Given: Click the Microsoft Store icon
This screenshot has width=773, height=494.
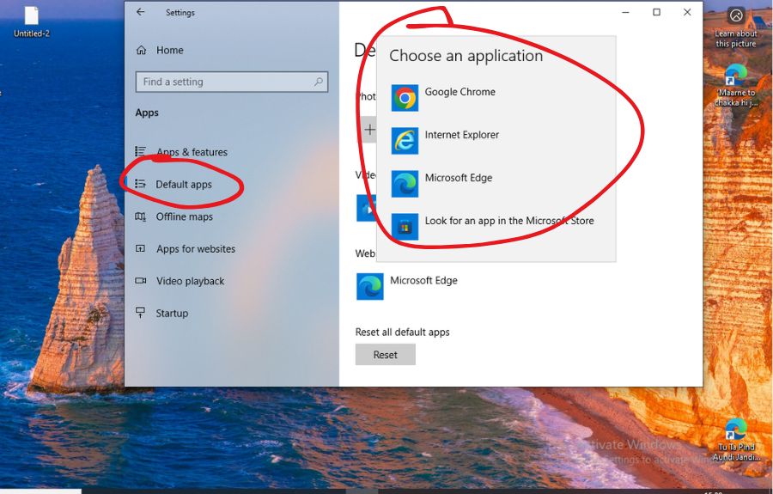Looking at the screenshot, I should [405, 226].
